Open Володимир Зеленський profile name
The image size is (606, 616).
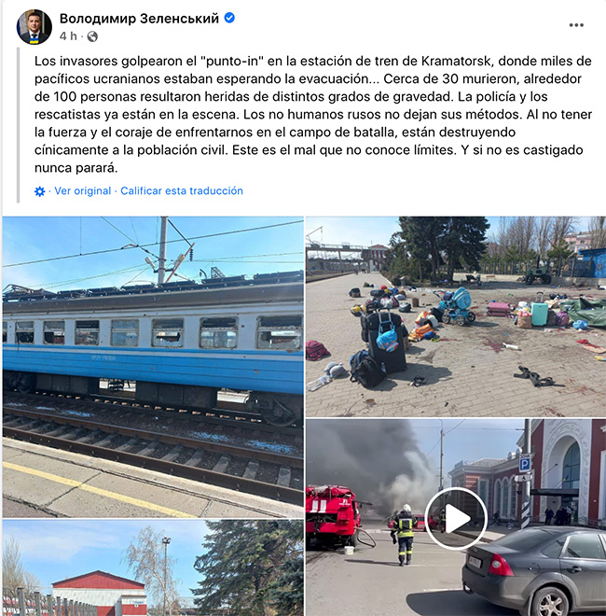[x=139, y=18]
